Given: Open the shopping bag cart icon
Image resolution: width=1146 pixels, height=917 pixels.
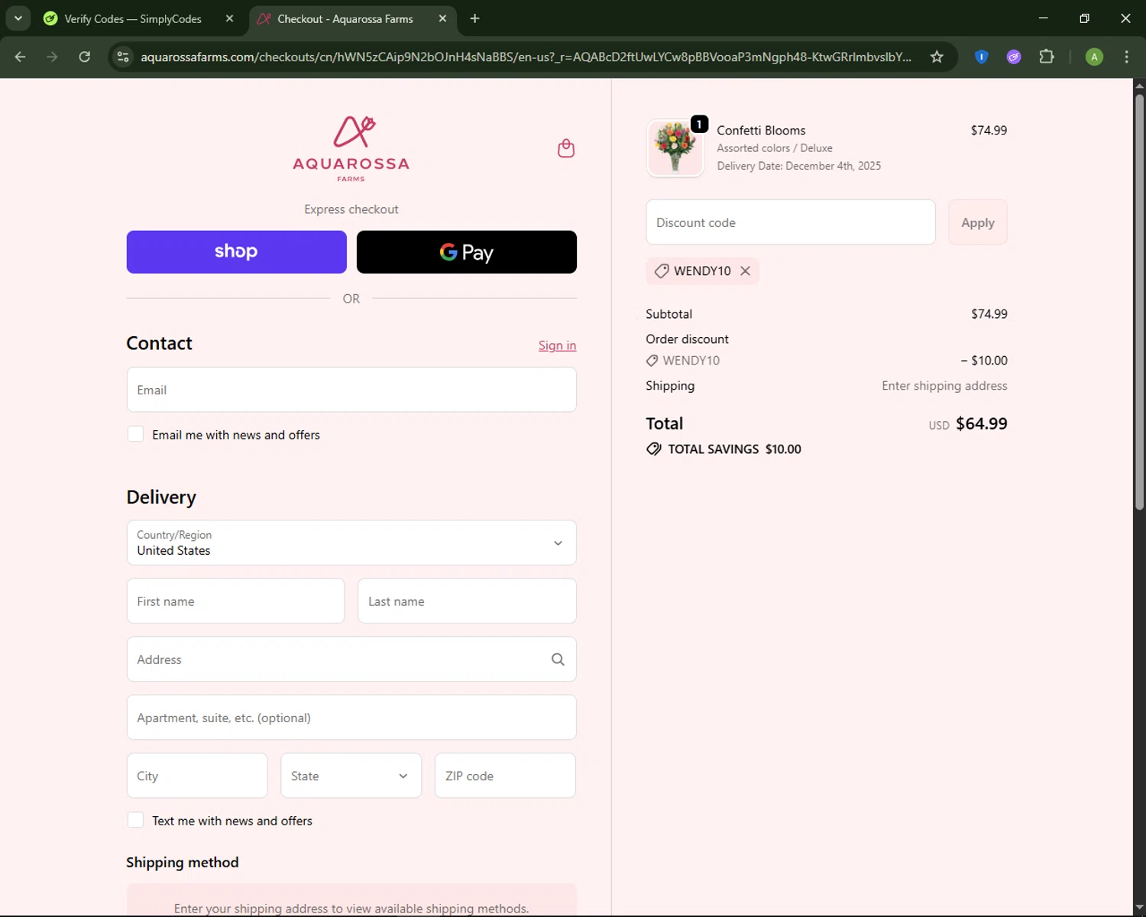Looking at the screenshot, I should [x=566, y=148].
